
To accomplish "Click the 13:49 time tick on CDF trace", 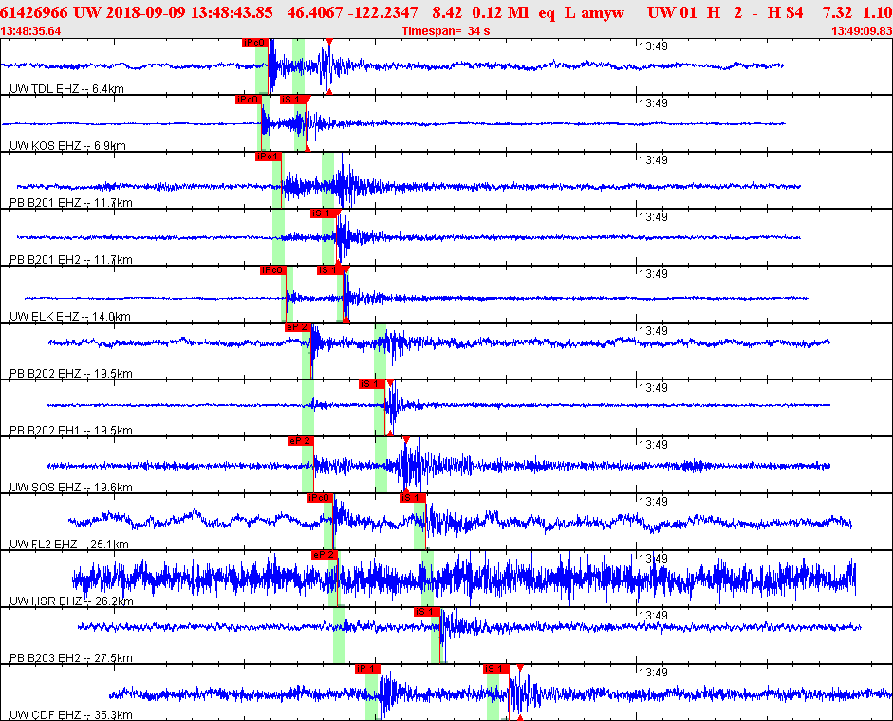I will point(653,673).
